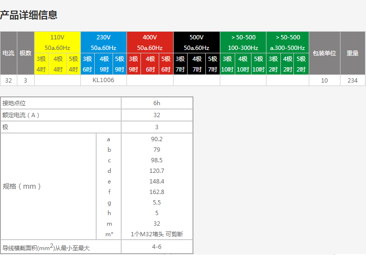The height and width of the screenshot is (255, 366).
Task: Click the 接地点位 row label
Action: pos(13,103)
